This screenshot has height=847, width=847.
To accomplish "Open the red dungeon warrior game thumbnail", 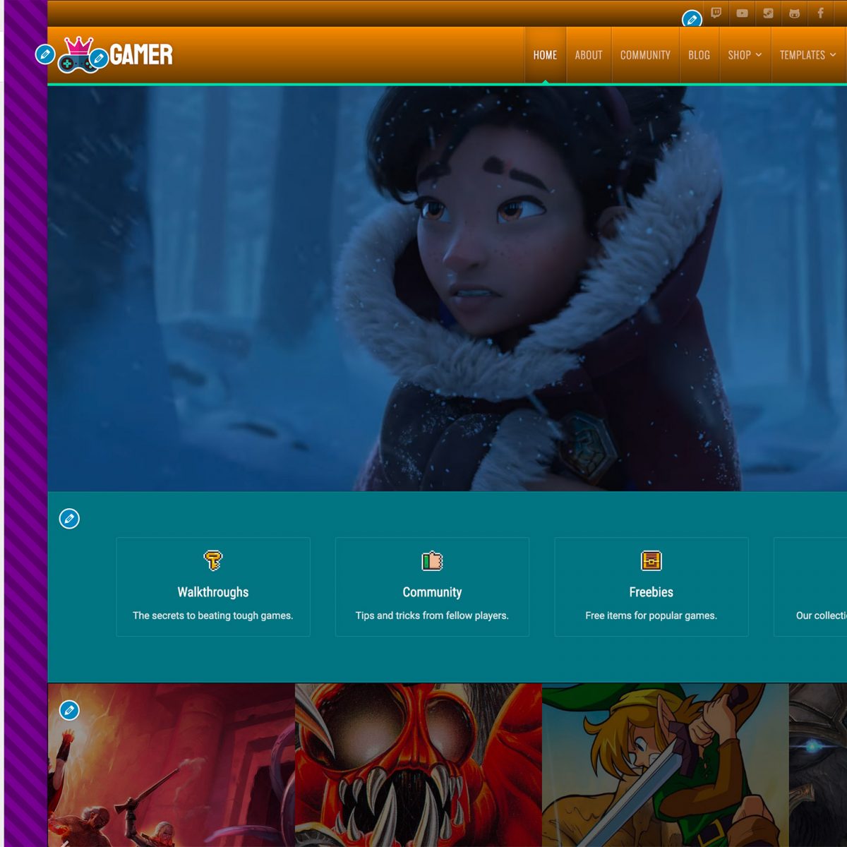I will (x=171, y=765).
